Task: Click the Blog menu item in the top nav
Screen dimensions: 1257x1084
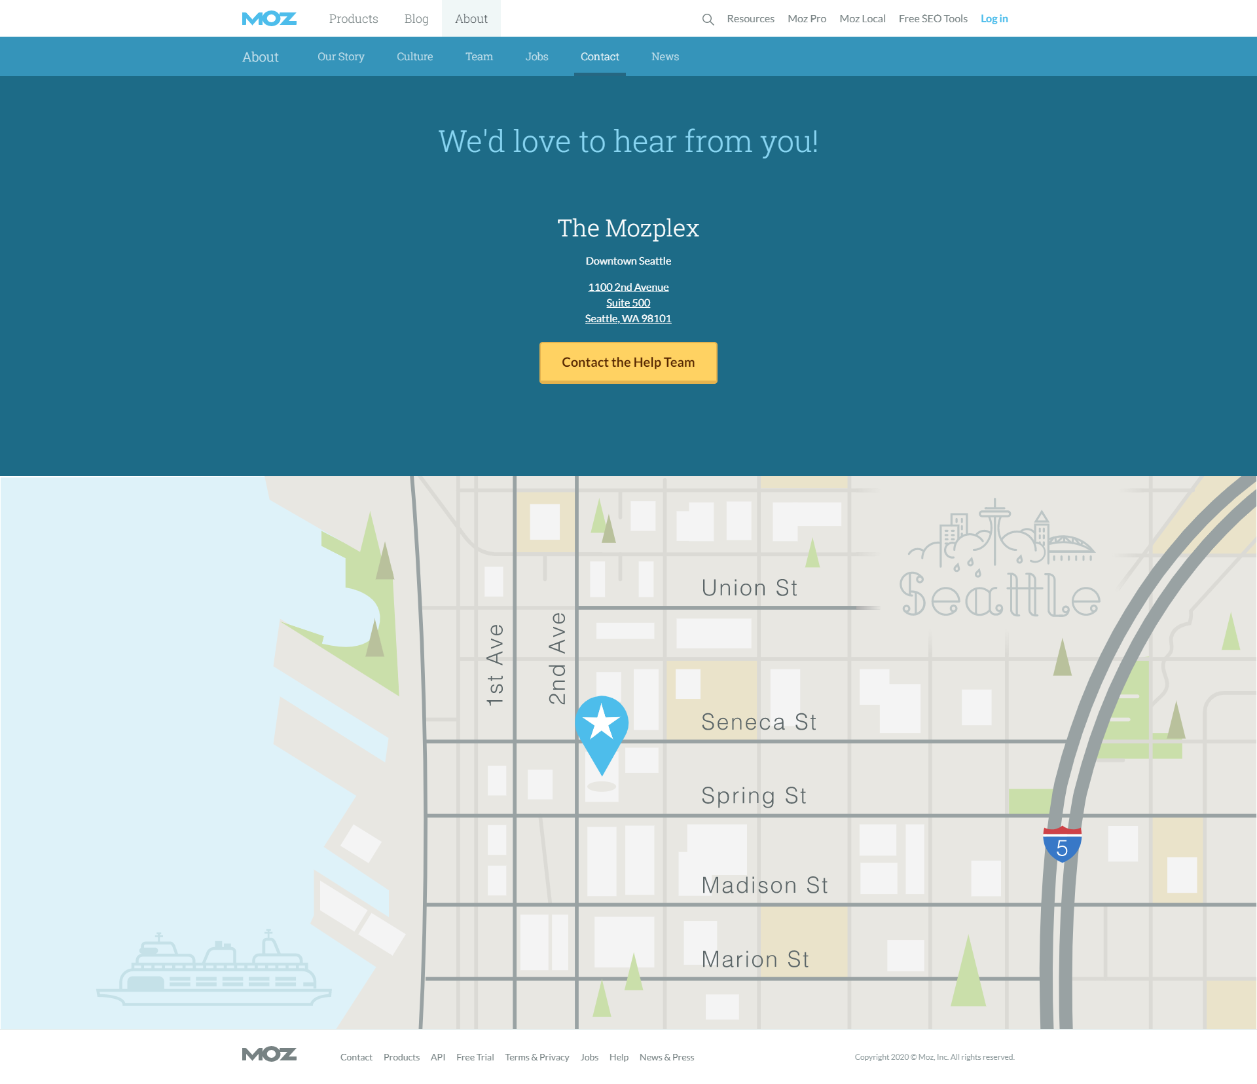Action: tap(414, 18)
